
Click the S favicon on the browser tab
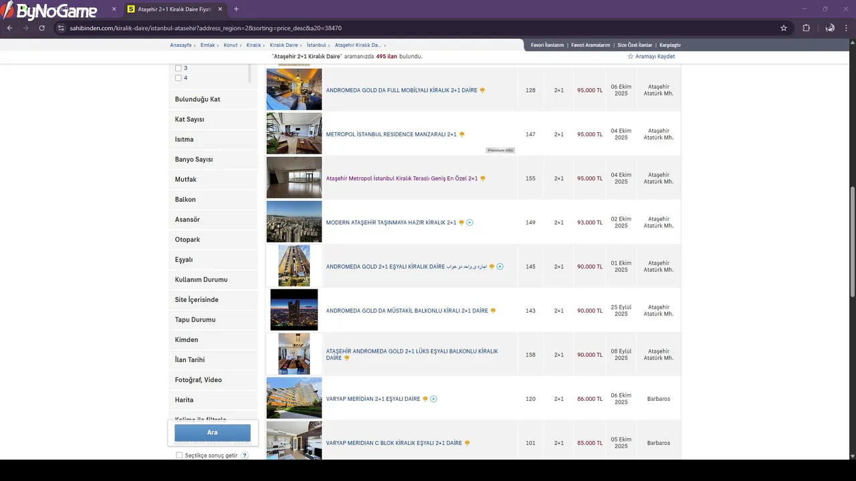click(x=131, y=9)
